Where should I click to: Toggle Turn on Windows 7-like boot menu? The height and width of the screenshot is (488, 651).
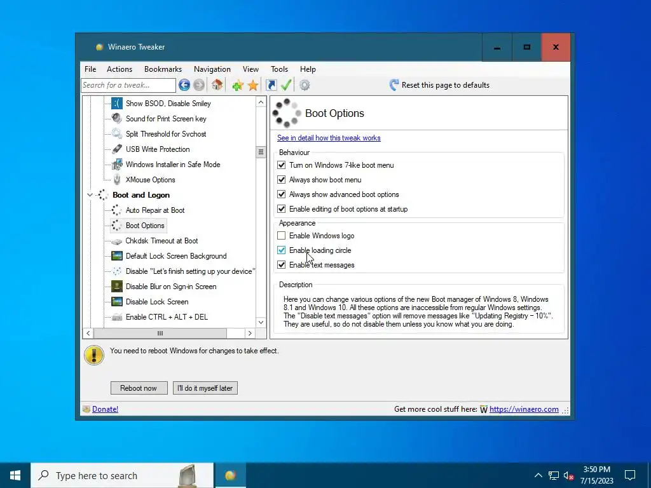(282, 165)
